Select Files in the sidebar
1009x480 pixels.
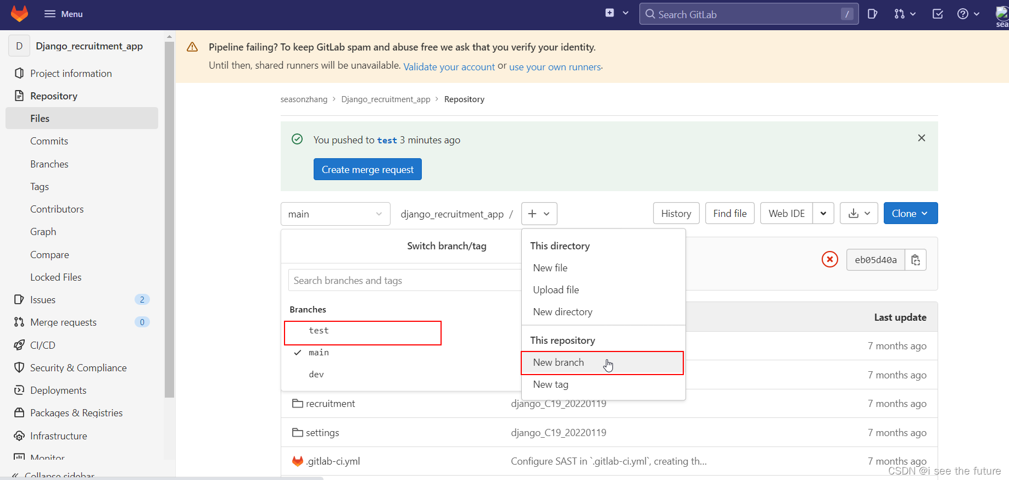[82, 118]
